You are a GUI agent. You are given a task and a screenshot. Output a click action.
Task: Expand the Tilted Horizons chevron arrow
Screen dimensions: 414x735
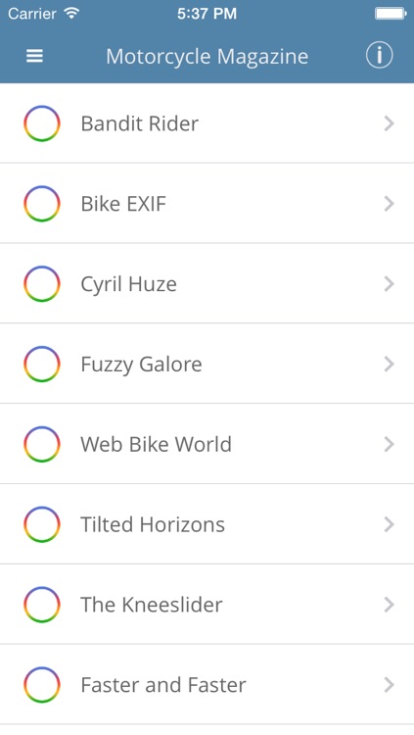coord(389,524)
